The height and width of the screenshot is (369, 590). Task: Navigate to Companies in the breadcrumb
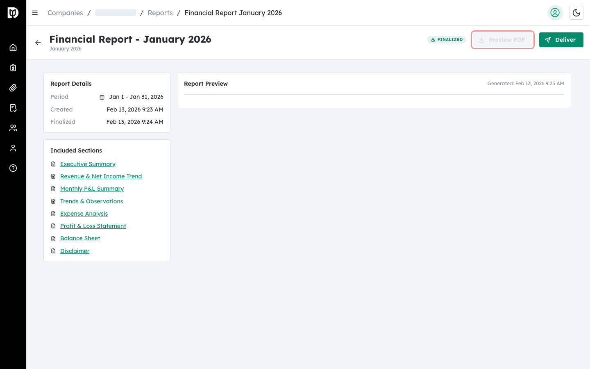pos(65,13)
